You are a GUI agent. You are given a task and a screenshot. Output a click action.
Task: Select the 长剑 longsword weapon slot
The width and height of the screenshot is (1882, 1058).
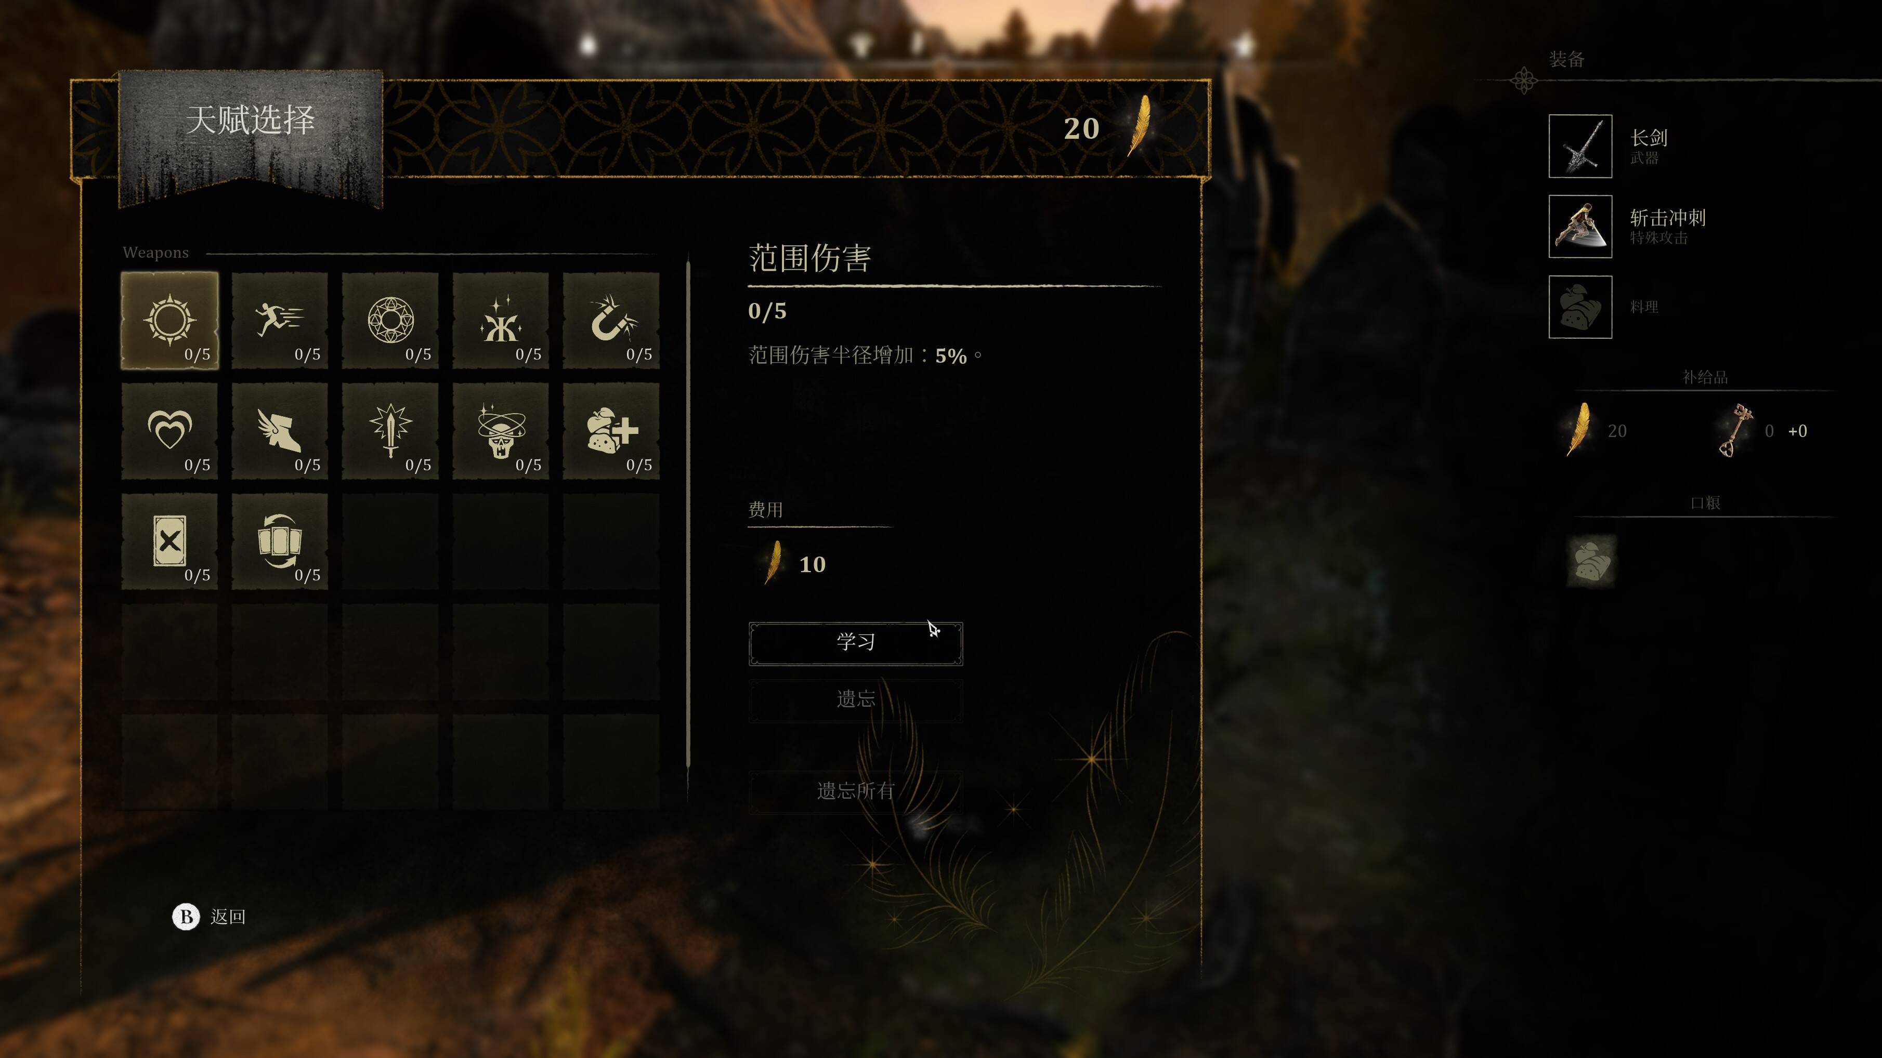tap(1580, 146)
